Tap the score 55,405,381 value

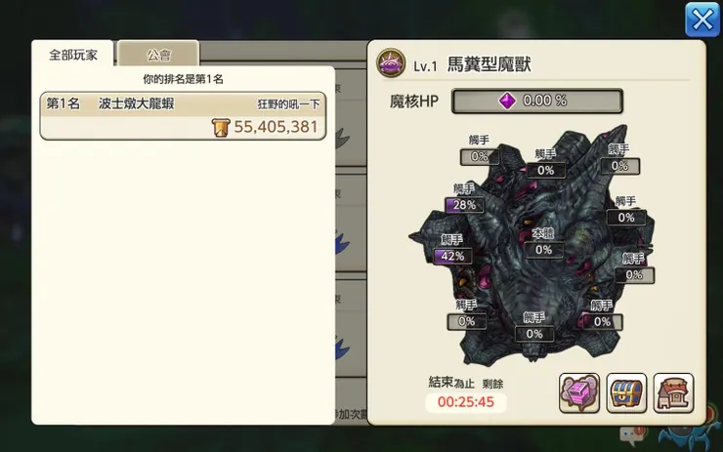(276, 127)
